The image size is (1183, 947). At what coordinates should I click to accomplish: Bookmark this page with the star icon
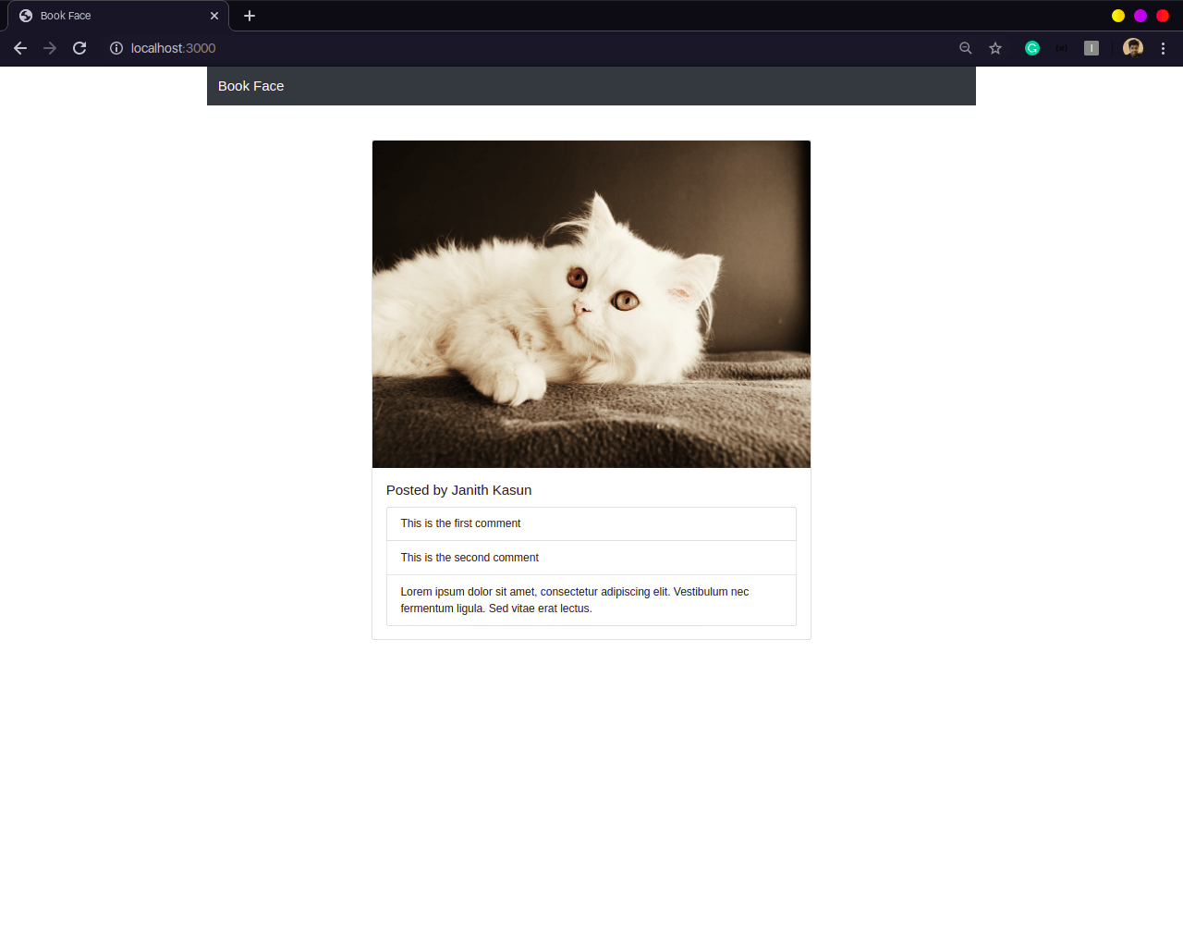point(994,48)
